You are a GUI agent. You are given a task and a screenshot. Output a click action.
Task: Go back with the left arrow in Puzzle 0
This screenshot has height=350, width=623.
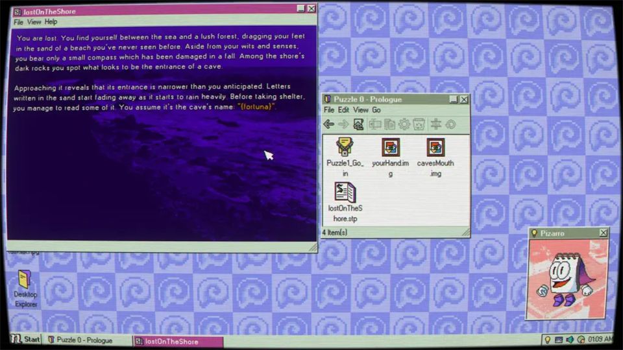click(x=328, y=124)
